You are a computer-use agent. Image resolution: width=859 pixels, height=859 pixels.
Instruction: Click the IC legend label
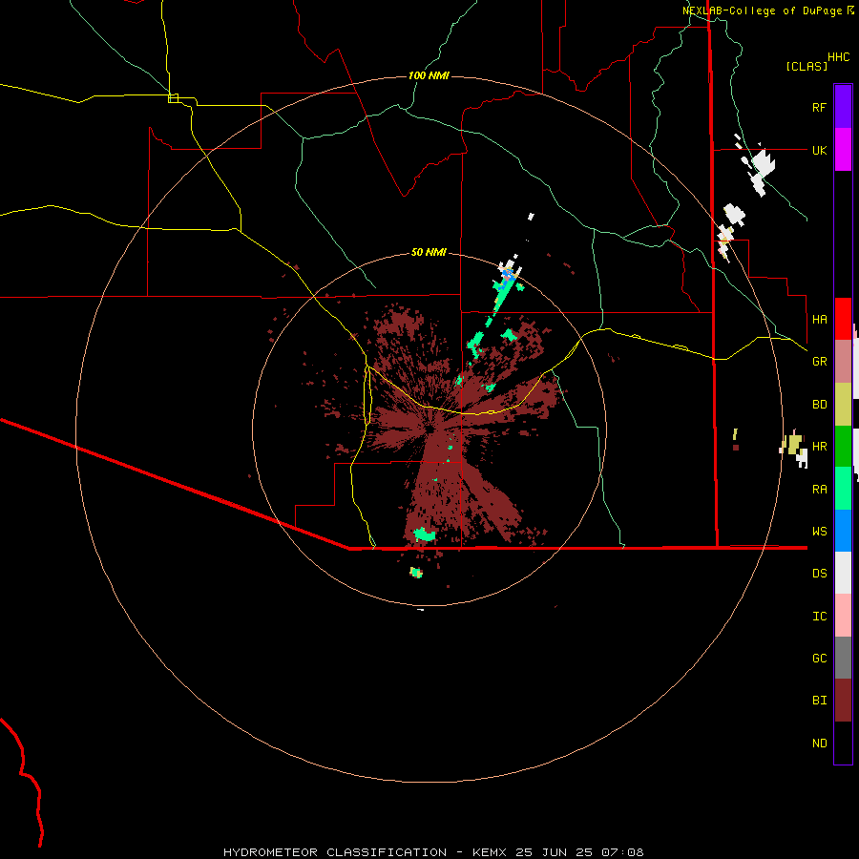819,617
